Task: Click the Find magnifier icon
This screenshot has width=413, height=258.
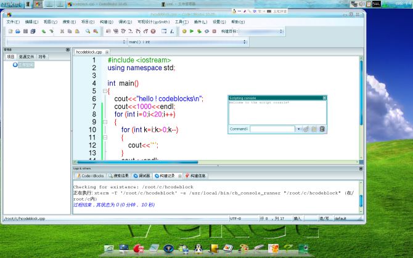Action: point(88,31)
